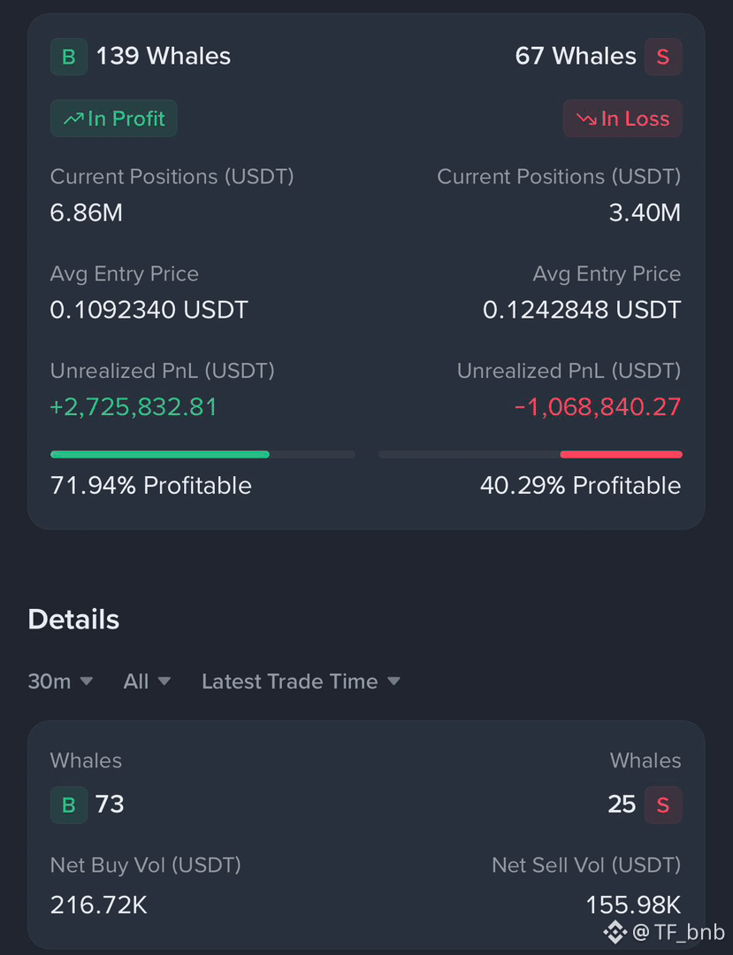
Task: Click the red S icon beside 67 Whales
Action: (x=663, y=57)
